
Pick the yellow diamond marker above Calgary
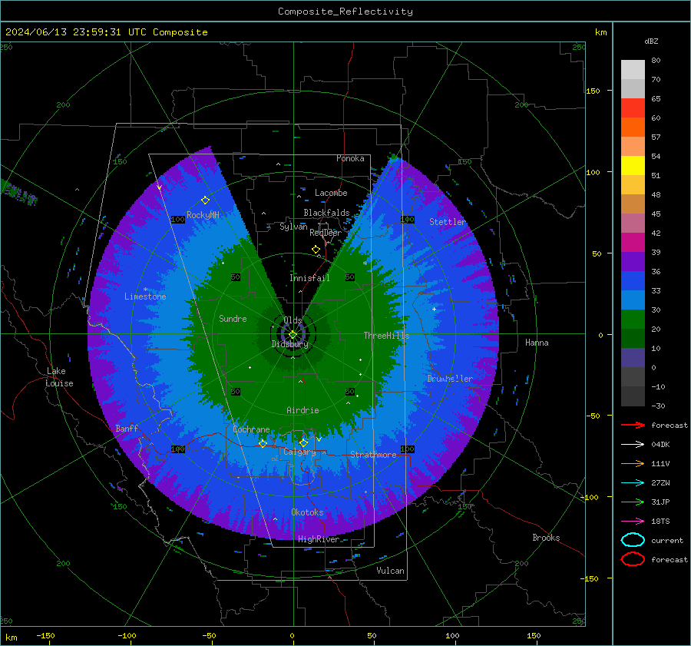tap(303, 442)
